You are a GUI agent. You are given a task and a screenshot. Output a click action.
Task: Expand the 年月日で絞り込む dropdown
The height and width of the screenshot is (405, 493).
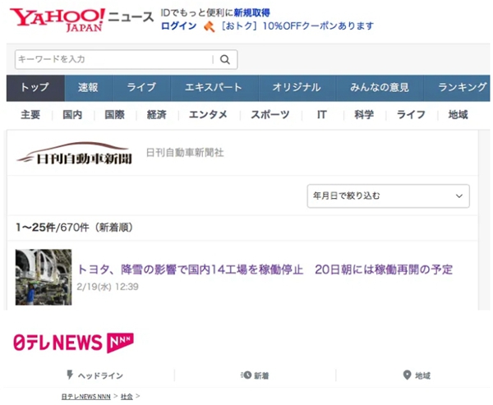(x=387, y=196)
